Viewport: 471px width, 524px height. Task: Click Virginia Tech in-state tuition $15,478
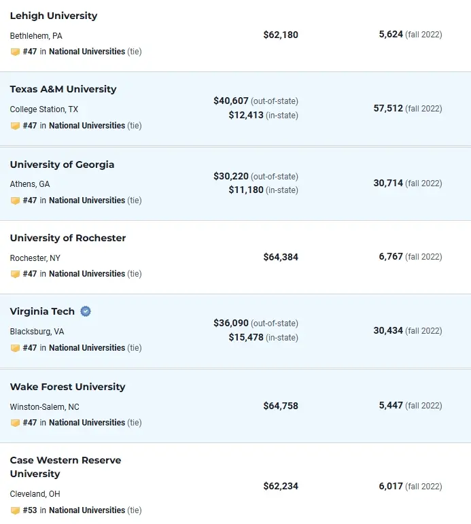coord(246,337)
